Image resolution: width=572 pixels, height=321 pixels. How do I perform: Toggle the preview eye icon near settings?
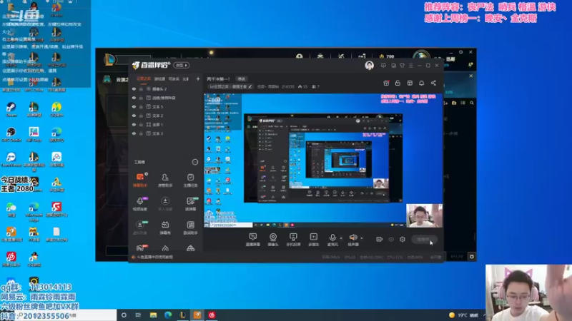[391, 240]
